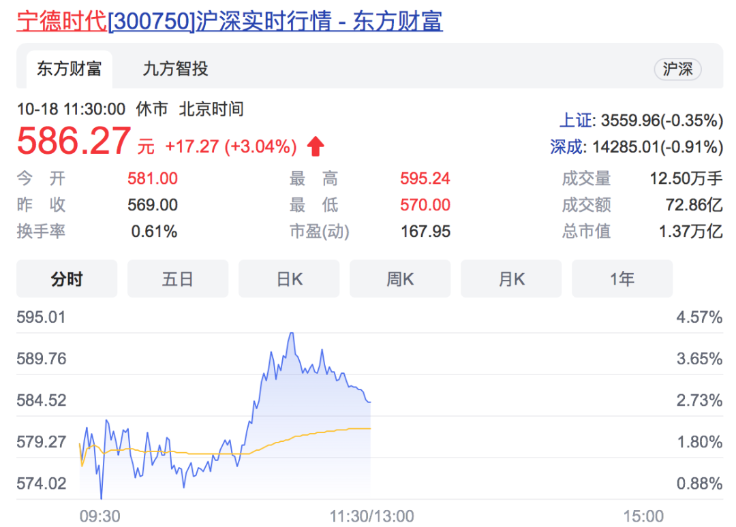Click the 589.76 price axis label

click(x=42, y=359)
